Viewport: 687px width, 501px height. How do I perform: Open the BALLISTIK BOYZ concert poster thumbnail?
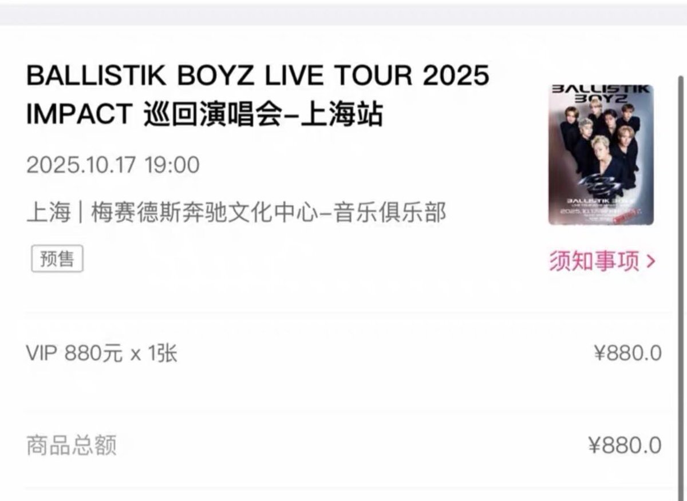(x=601, y=154)
